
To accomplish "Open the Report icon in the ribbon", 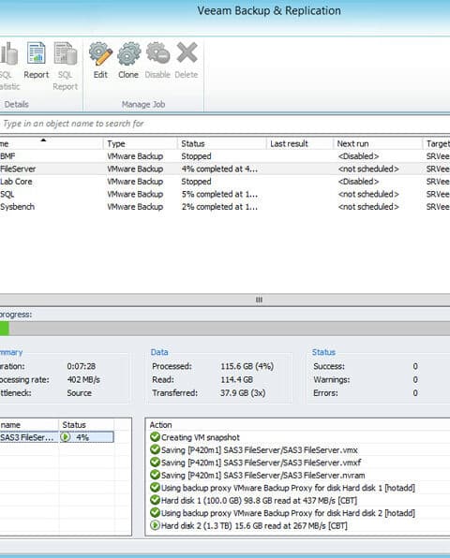I will (36, 53).
